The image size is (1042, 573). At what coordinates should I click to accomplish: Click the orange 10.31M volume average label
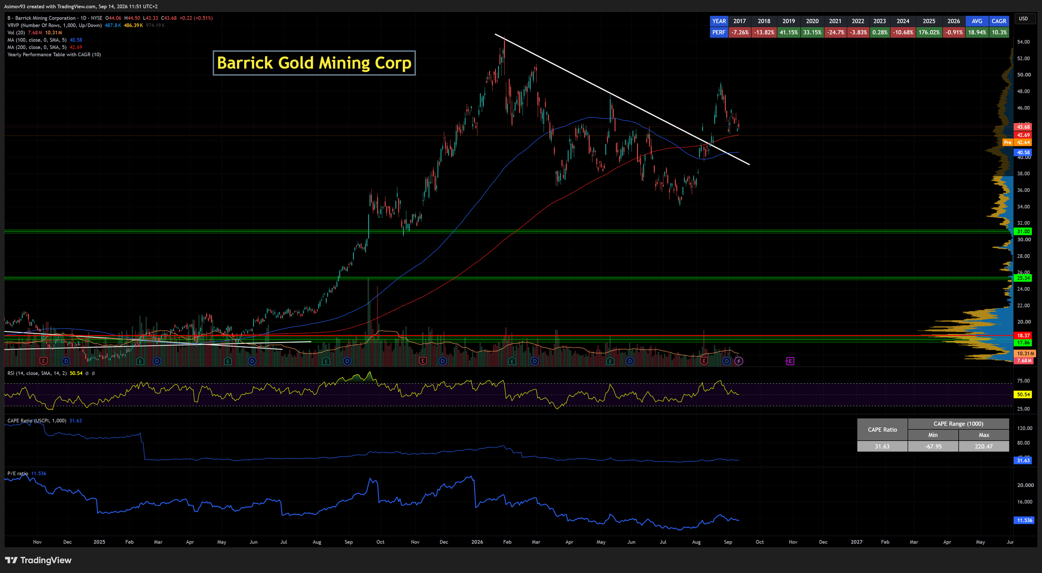tap(1024, 353)
